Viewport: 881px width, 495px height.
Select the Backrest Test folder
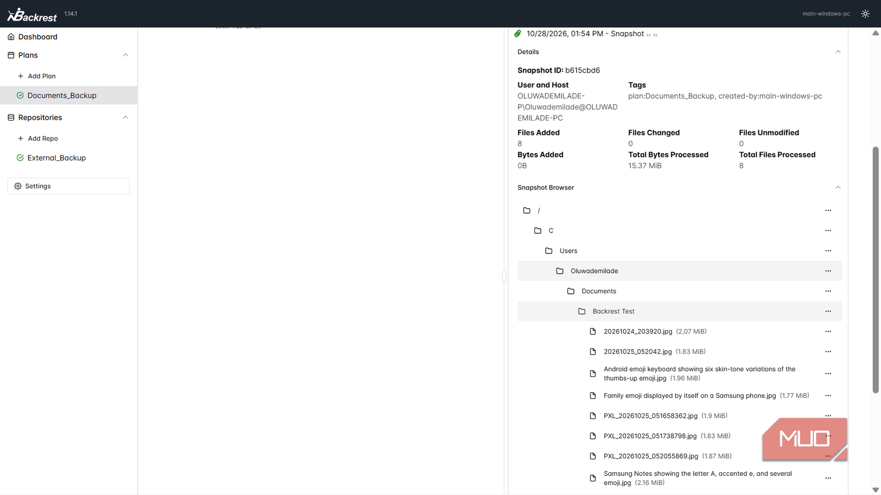680,312
